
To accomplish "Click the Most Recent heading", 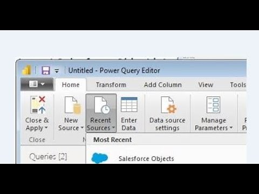I will point(113,140).
